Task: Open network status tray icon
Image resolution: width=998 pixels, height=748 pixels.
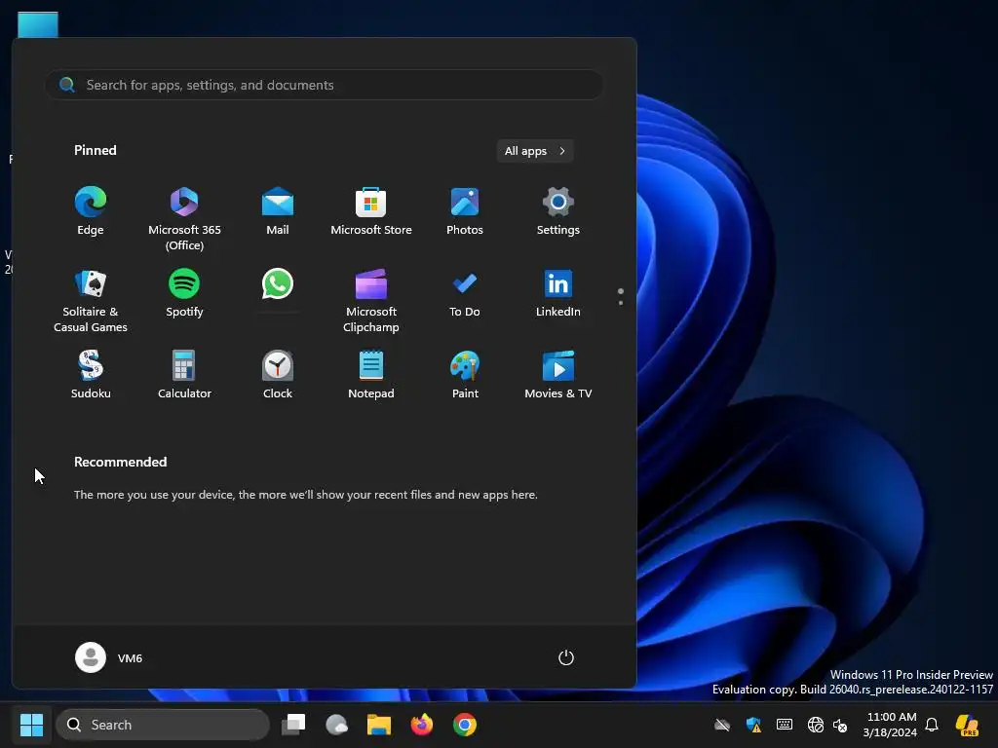Action: (x=815, y=725)
